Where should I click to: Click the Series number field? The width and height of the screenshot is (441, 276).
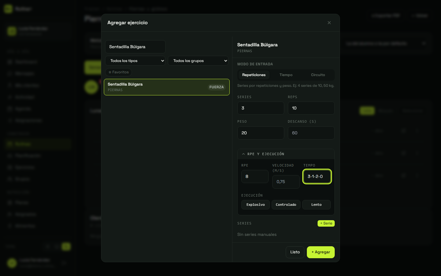click(261, 108)
